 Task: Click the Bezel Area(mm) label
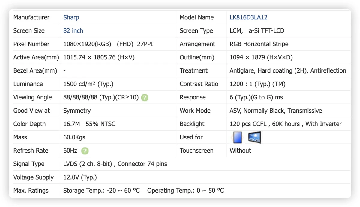click(35, 71)
